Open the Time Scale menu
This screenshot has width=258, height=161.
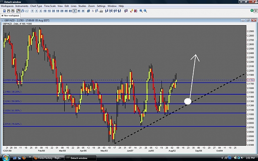click(x=50, y=6)
